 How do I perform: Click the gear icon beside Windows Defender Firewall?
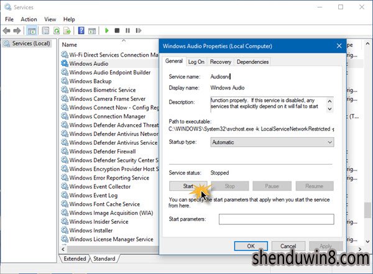coord(65,151)
